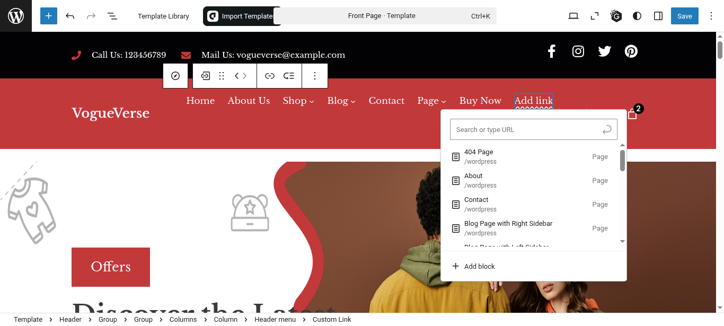724x326 pixels.
Task: Select the Navigation parent block compass icon
Action: 175,76
